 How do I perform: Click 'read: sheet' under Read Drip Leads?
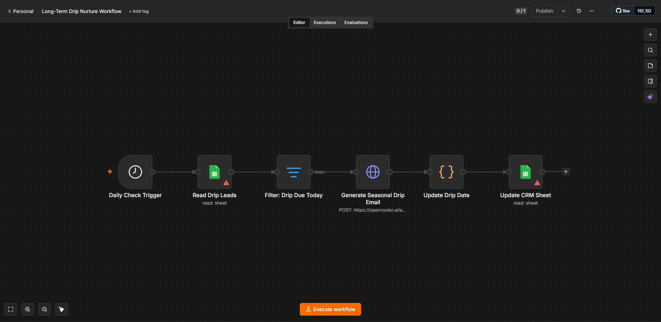tap(215, 203)
